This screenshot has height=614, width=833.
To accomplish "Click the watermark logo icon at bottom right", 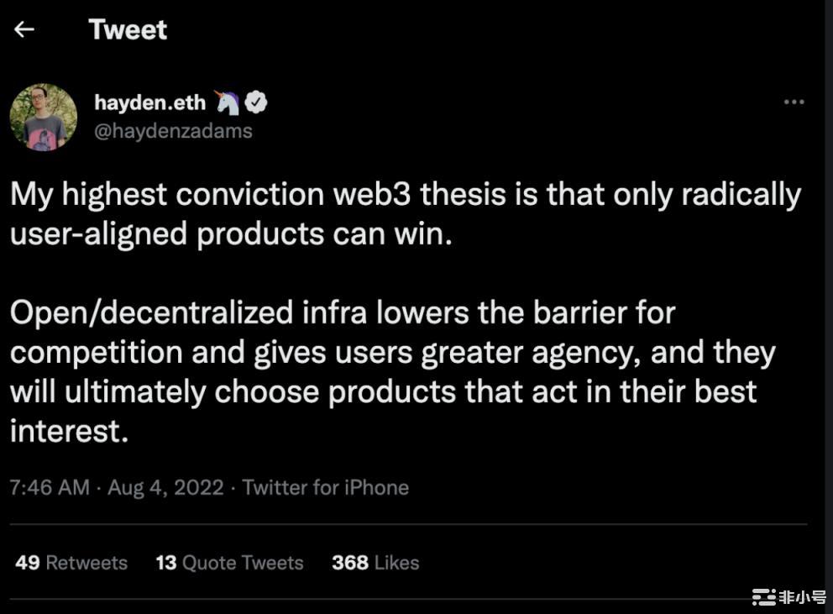I will pyautogui.click(x=762, y=597).
